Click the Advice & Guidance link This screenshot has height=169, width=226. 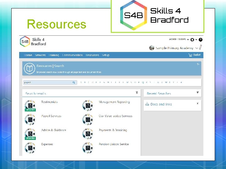coord(54,130)
